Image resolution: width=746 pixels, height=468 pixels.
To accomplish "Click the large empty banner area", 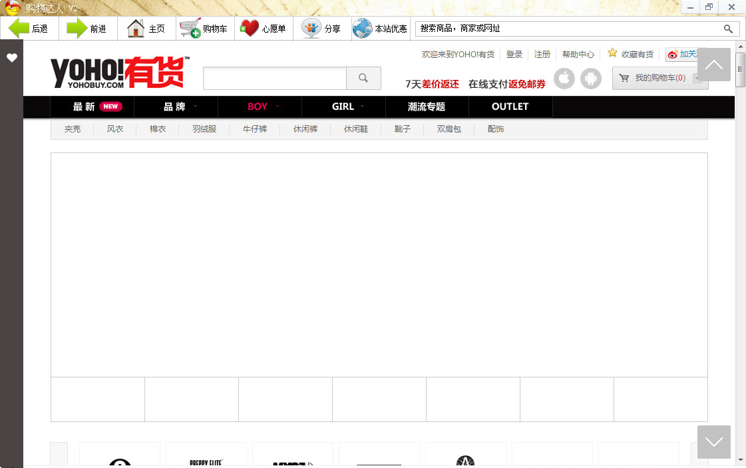I will 379,265.
